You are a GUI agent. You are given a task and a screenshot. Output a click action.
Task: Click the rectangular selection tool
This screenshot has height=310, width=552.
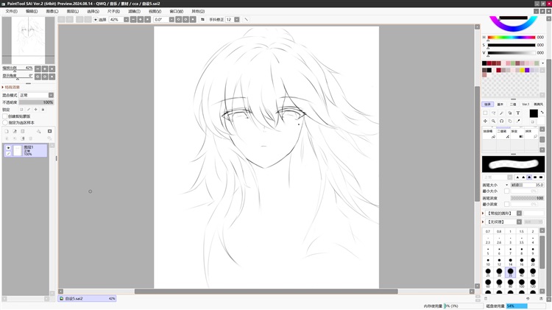485,113
